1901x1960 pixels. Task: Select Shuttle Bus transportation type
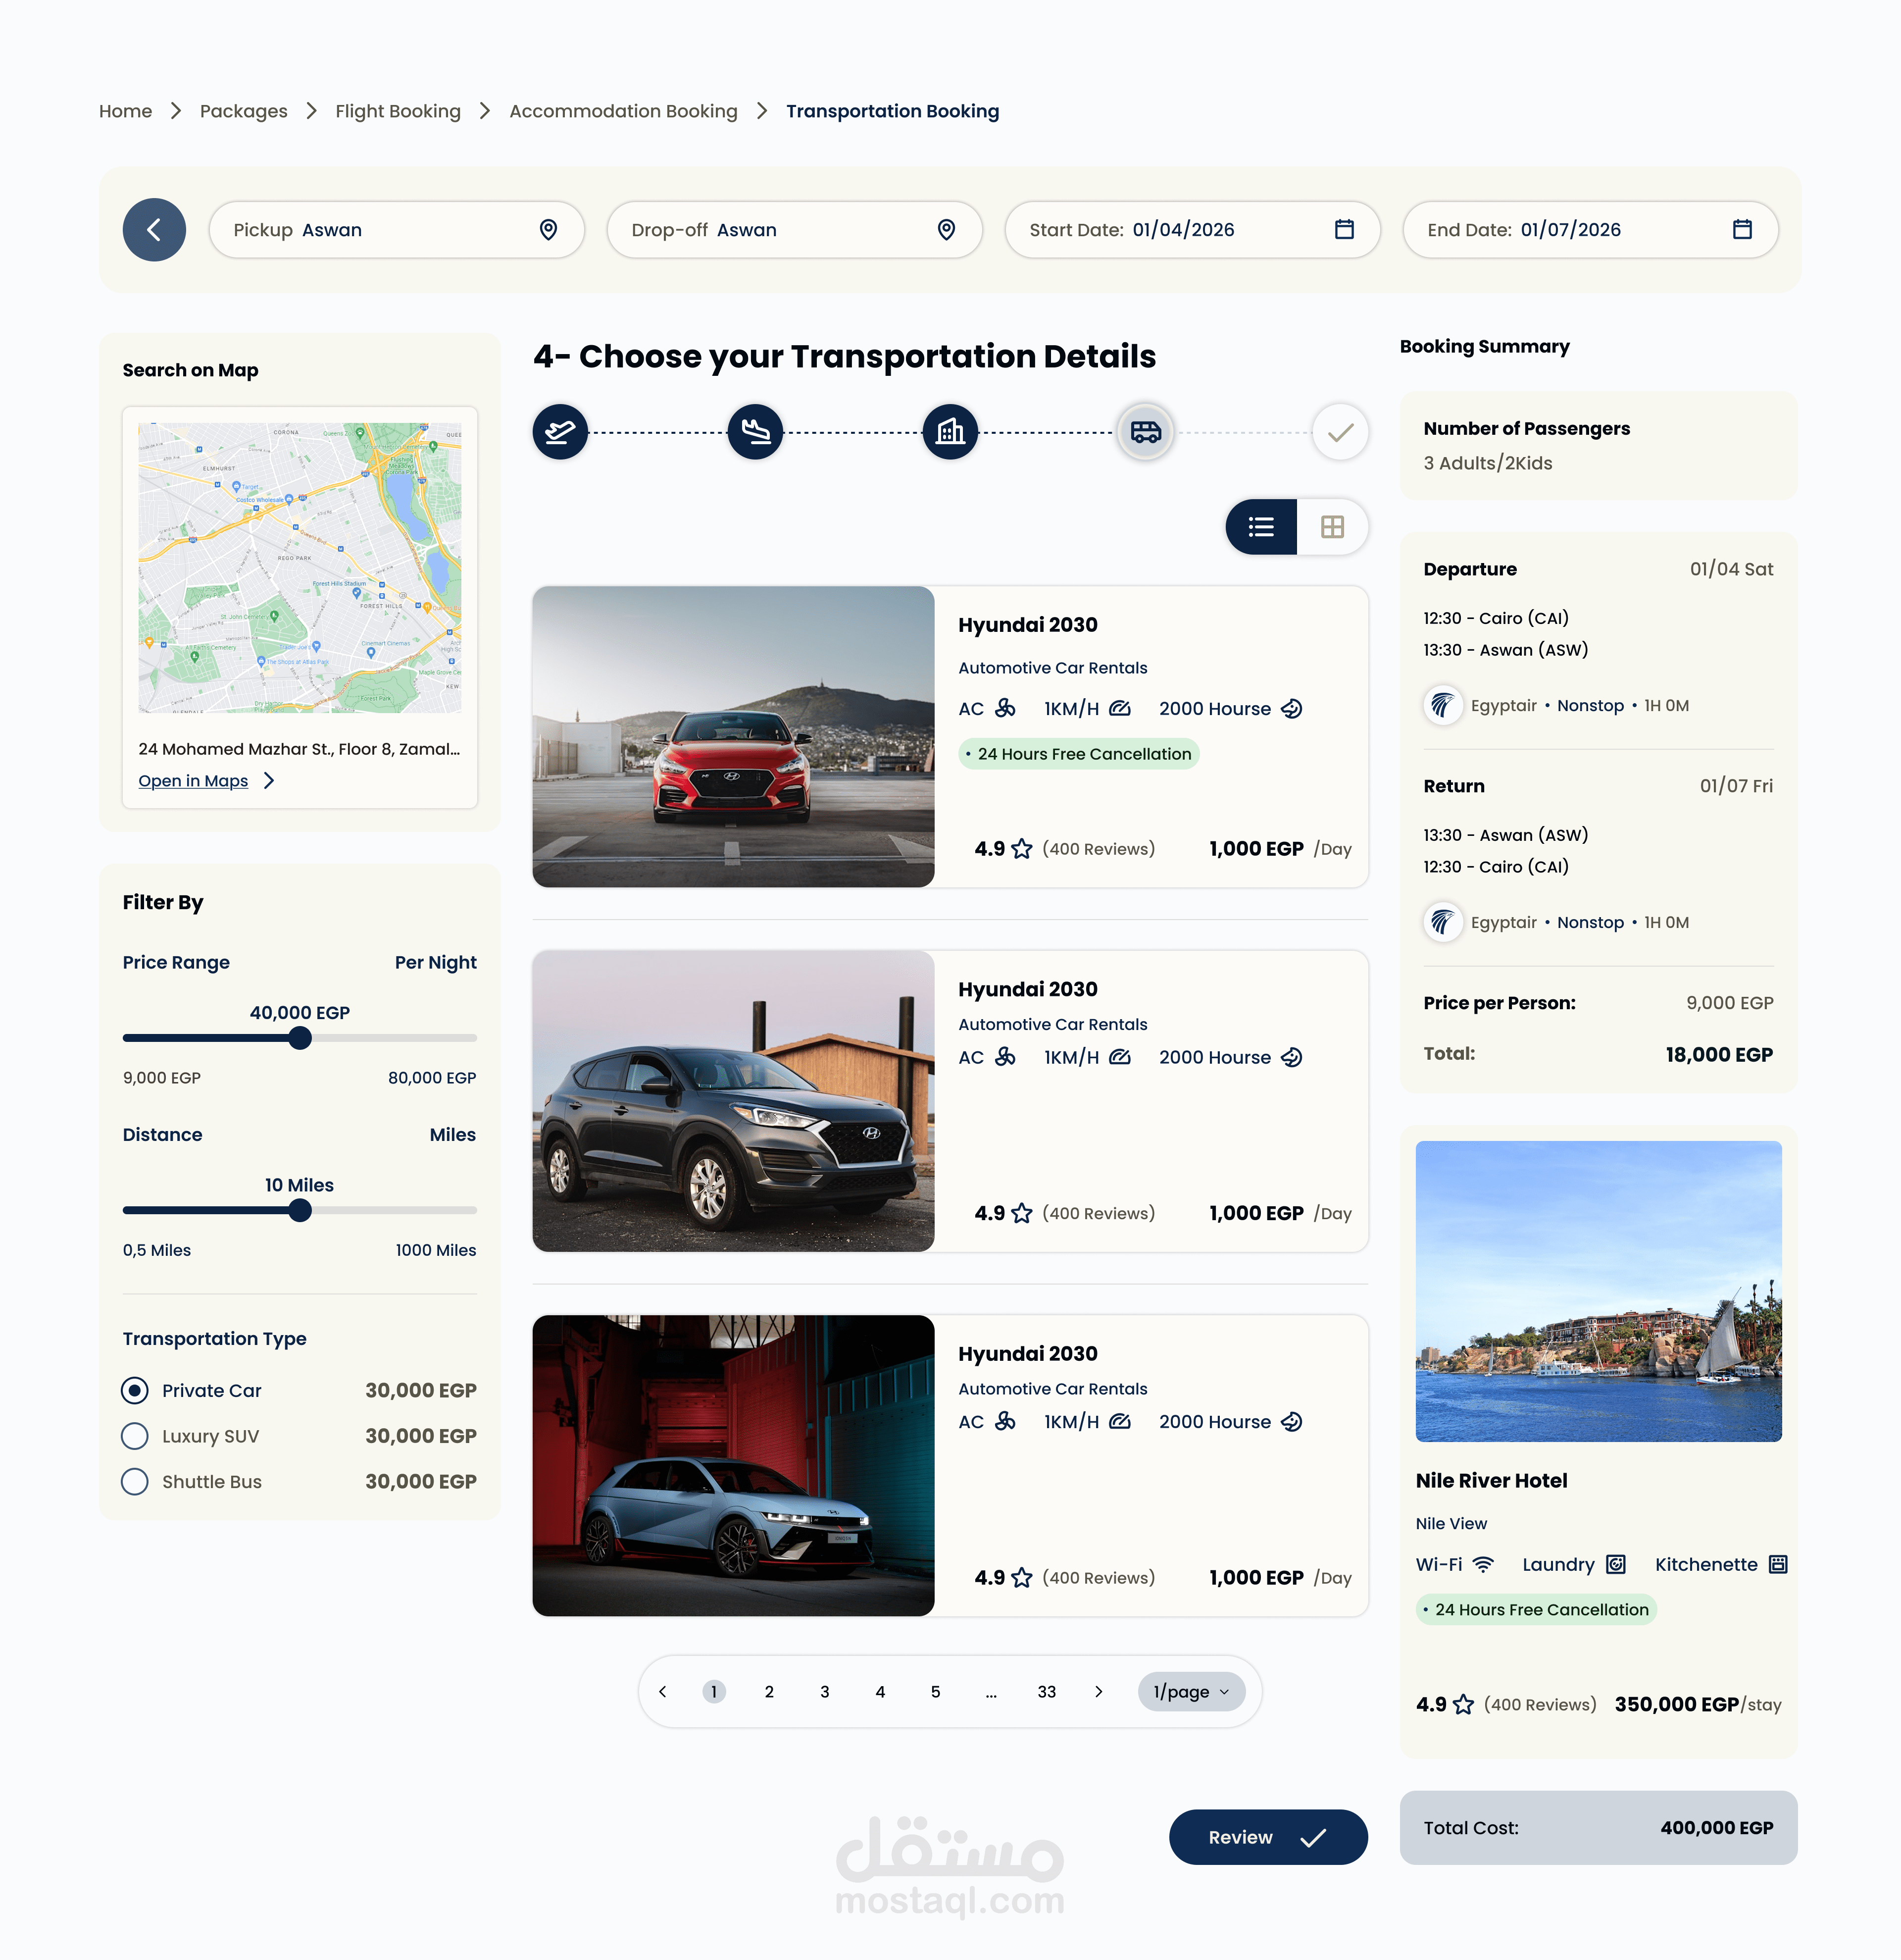135,1482
